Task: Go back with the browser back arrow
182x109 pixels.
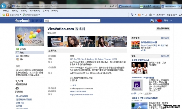Action: click(3, 6)
